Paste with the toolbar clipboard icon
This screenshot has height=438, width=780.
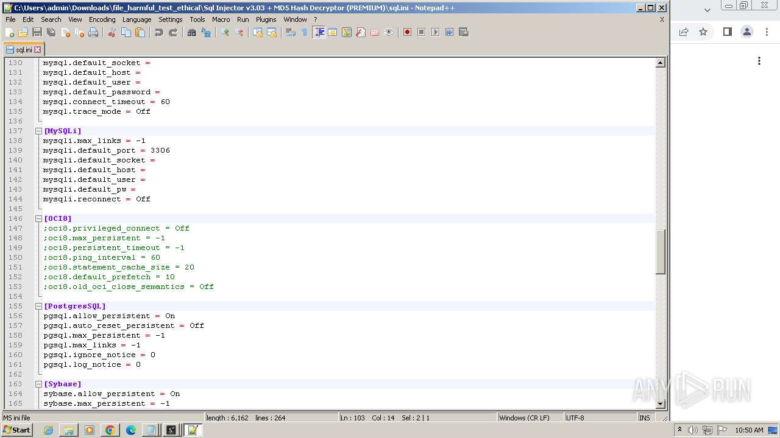140,32
